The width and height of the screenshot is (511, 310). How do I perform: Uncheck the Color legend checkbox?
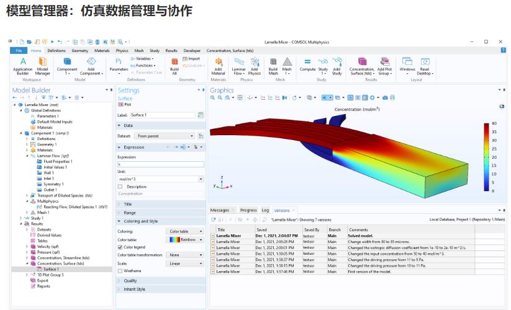click(120, 247)
